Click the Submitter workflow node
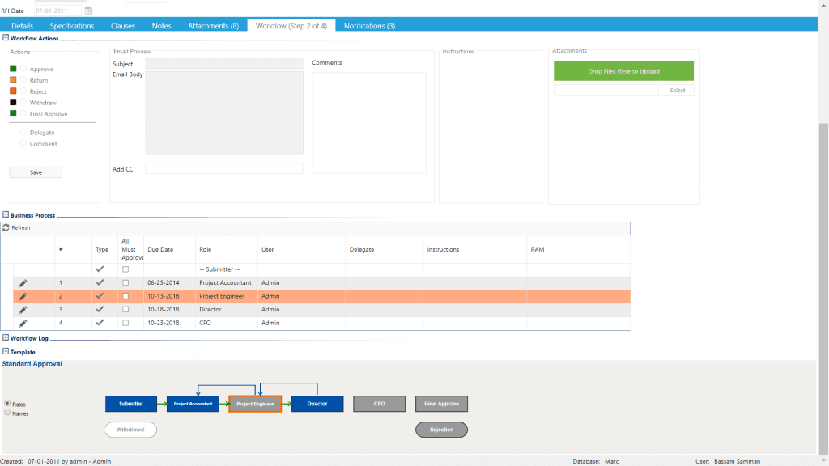The width and height of the screenshot is (829, 466). click(x=131, y=404)
